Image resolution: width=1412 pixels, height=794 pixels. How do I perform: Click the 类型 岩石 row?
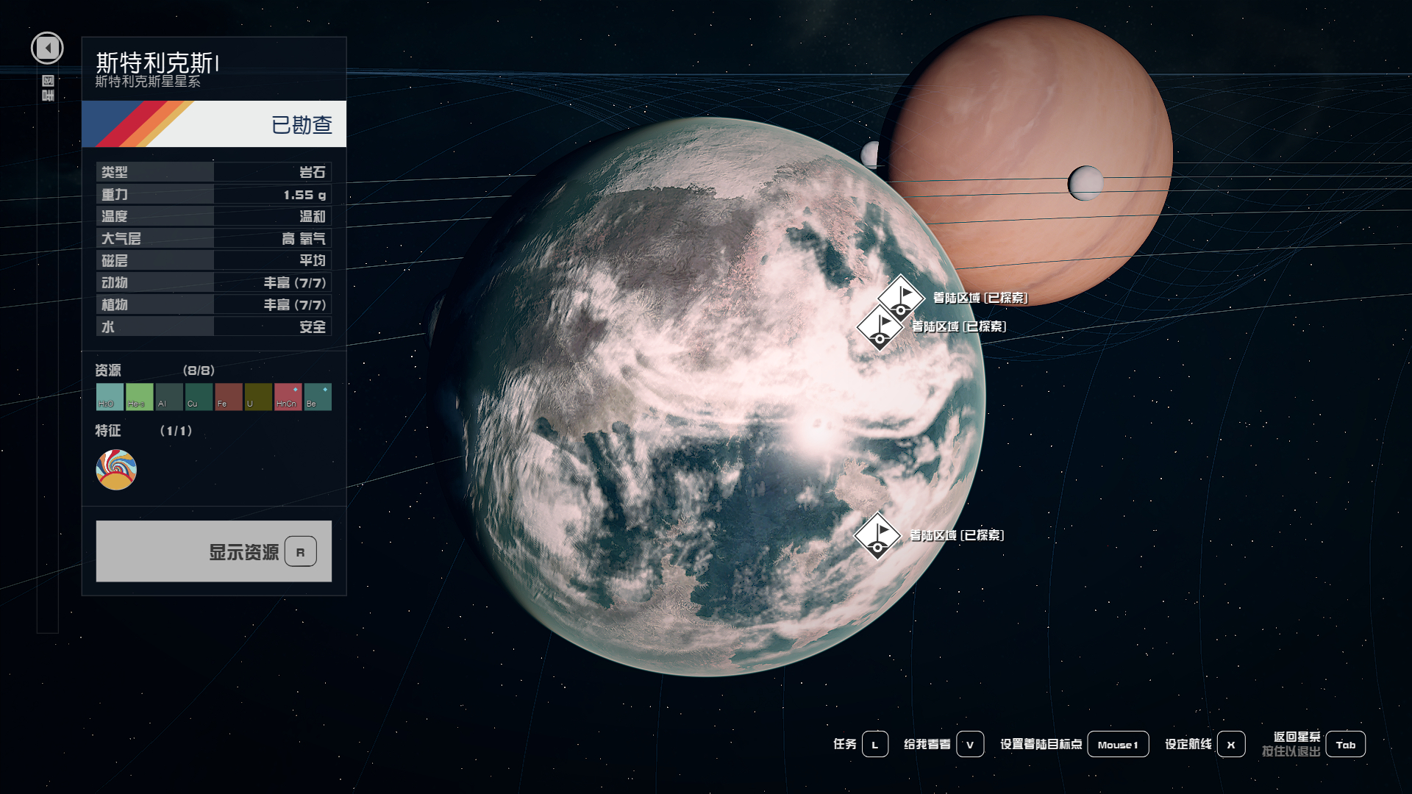pos(214,172)
